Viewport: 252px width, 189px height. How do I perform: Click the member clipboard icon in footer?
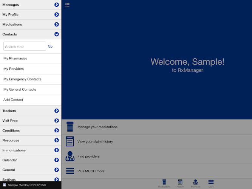tap(4, 185)
